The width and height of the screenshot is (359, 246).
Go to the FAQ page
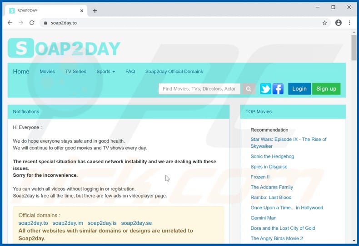(130, 72)
